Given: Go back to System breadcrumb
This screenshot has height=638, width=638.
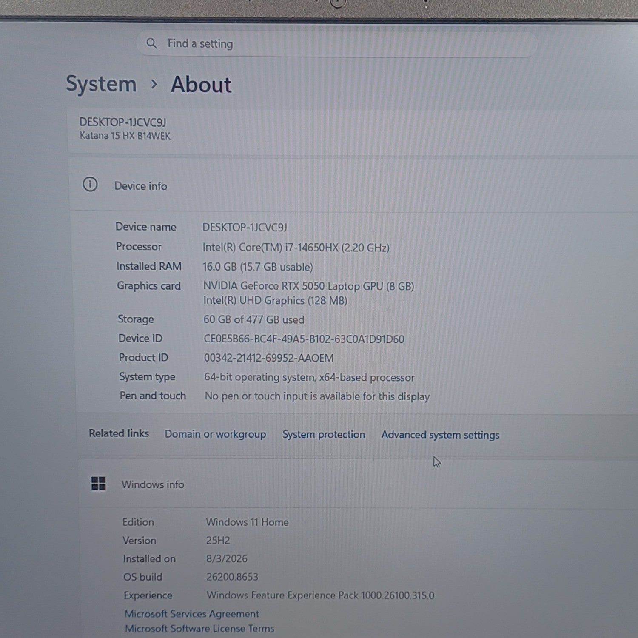Looking at the screenshot, I should (x=101, y=84).
